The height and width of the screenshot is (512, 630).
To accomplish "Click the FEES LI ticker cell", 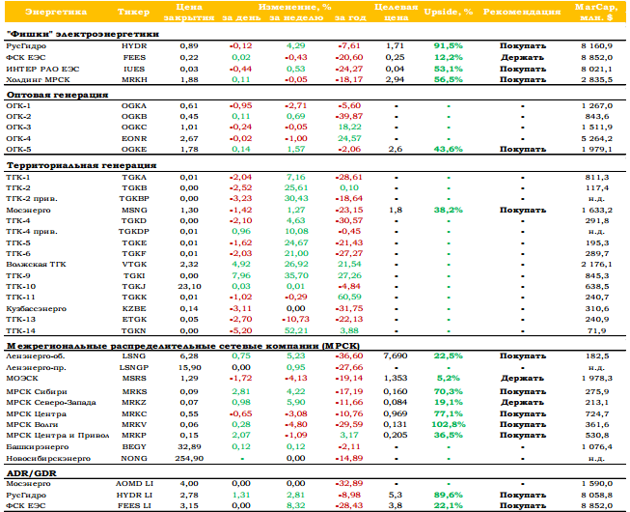I will [134, 506].
